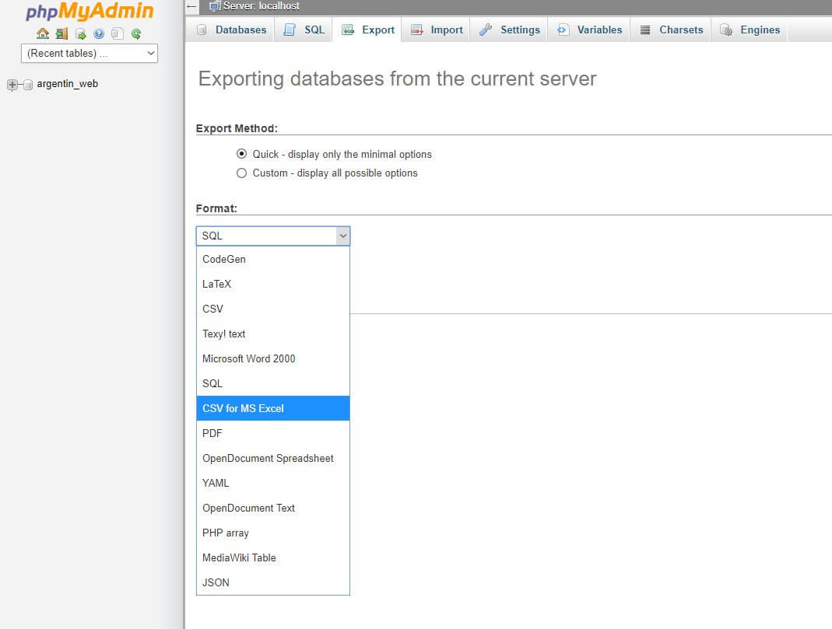Viewport: 832px width, 629px height.
Task: Click the Export tab icon
Action: [x=348, y=30]
